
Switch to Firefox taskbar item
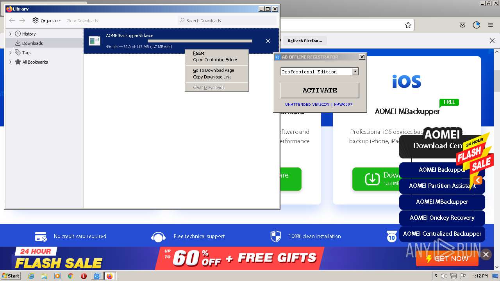coord(109,276)
